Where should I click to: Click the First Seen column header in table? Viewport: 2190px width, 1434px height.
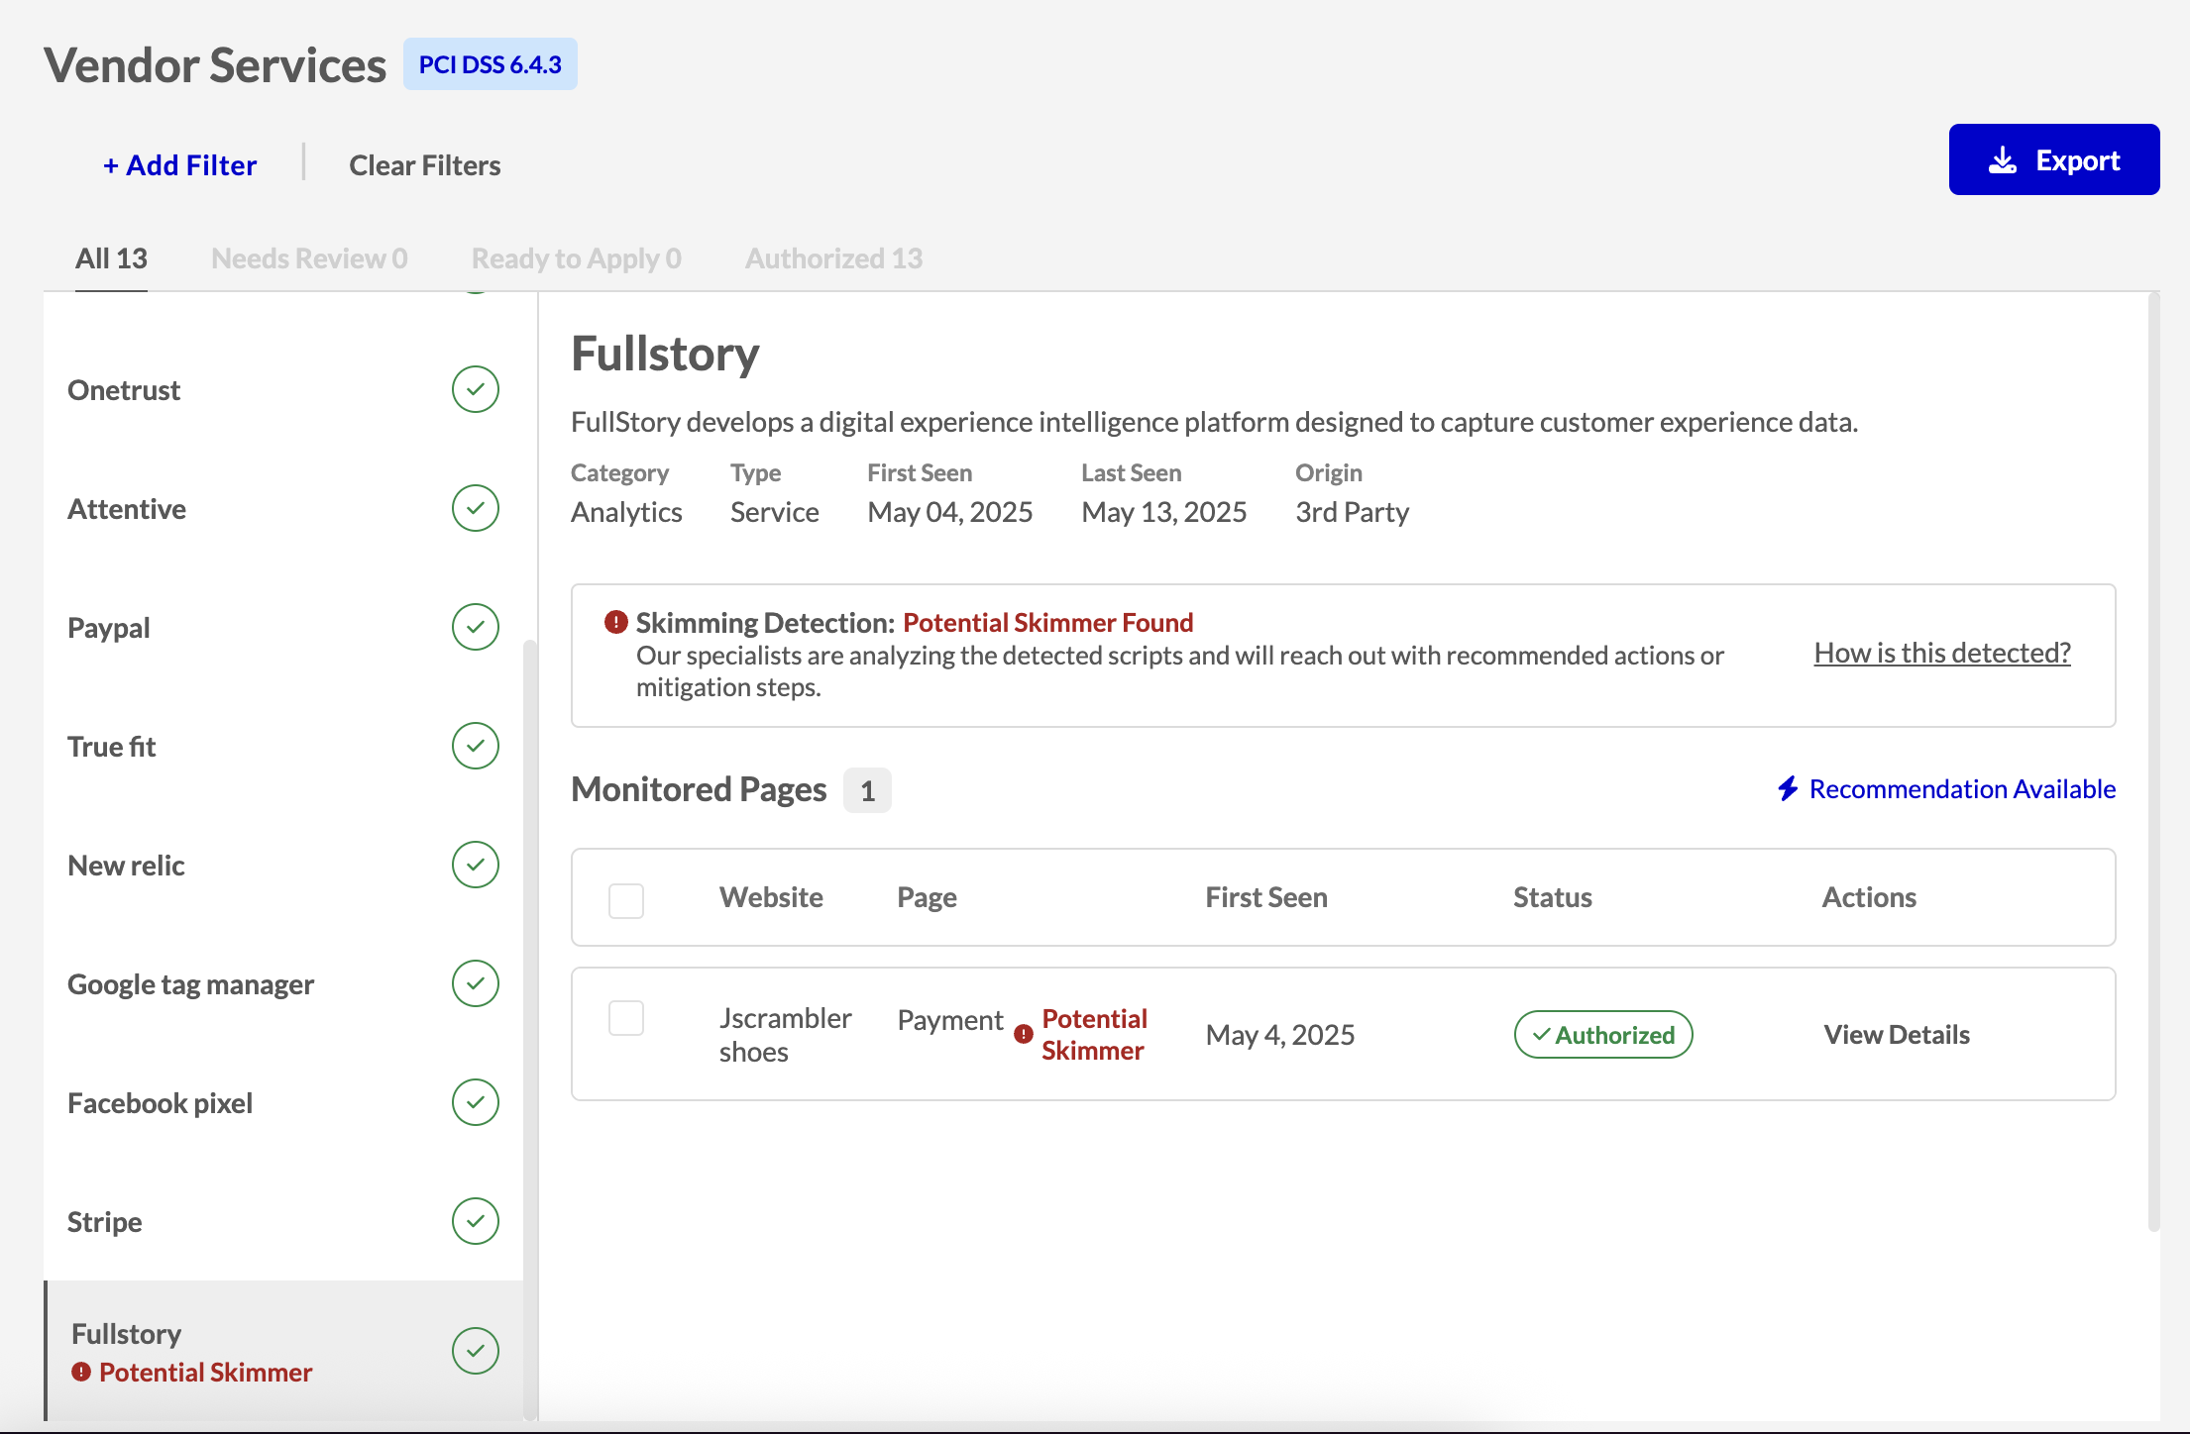pos(1266,897)
